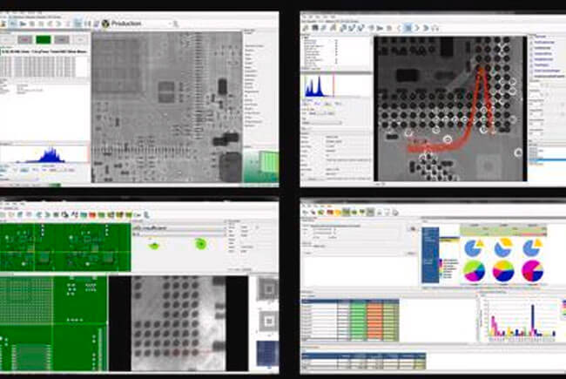This screenshot has width=566, height=379.
Task: Select the green 3D board preview thumbnail
Action: pyautogui.click(x=261, y=164)
